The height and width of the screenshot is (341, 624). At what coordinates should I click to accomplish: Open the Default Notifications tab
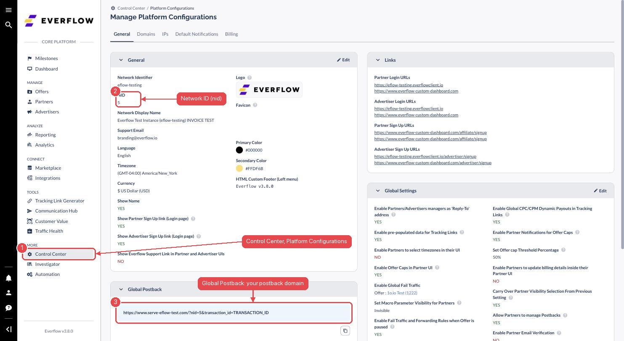click(196, 34)
